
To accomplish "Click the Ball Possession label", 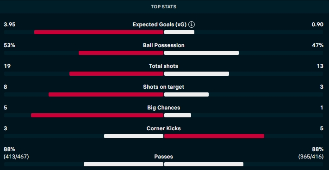I will point(164,45).
